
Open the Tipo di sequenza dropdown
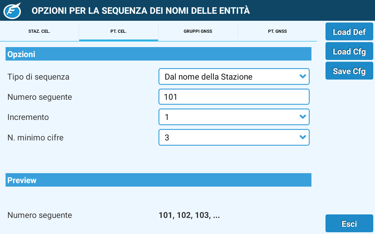(x=234, y=77)
